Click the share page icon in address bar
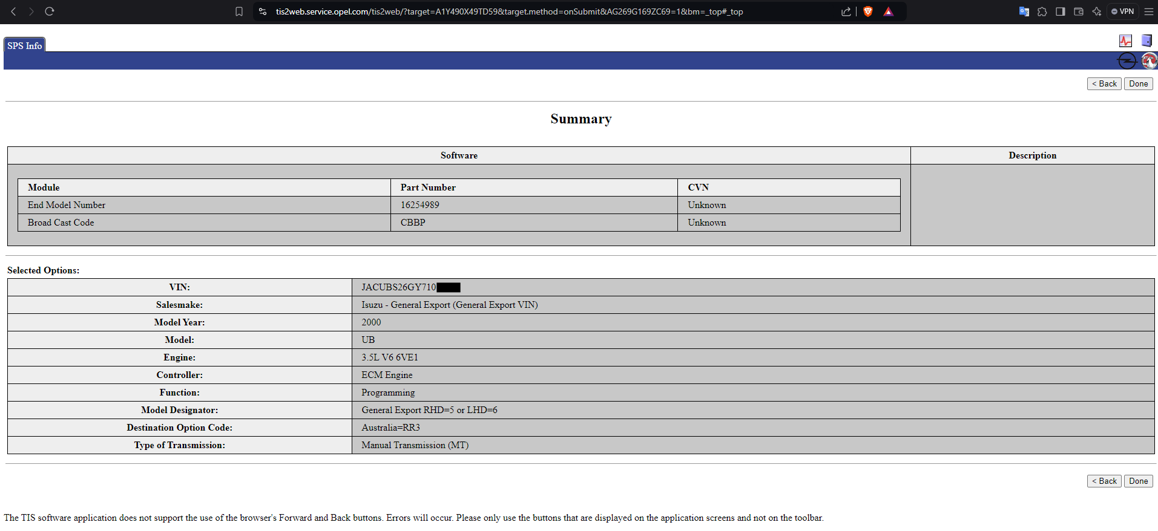1158x531 pixels. [846, 11]
